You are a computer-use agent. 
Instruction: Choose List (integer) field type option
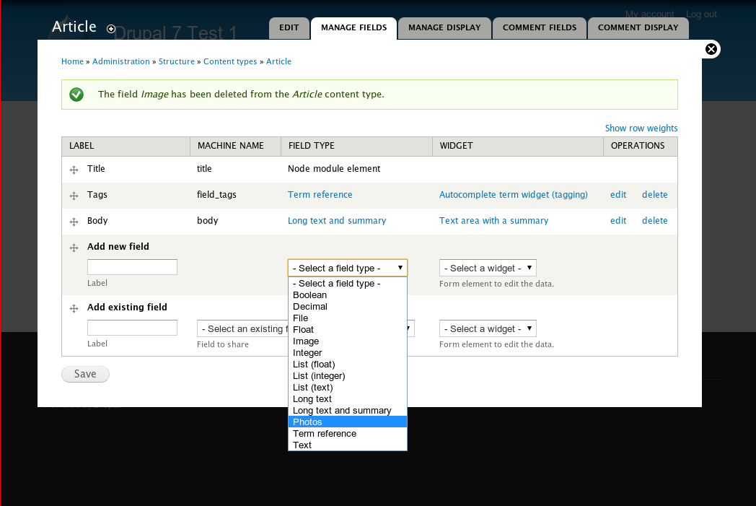click(x=348, y=376)
